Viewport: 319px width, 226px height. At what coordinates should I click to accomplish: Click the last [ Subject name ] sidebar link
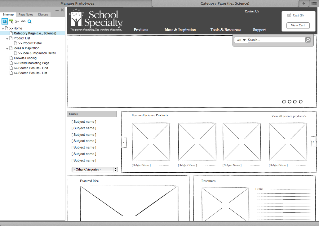coord(84,160)
